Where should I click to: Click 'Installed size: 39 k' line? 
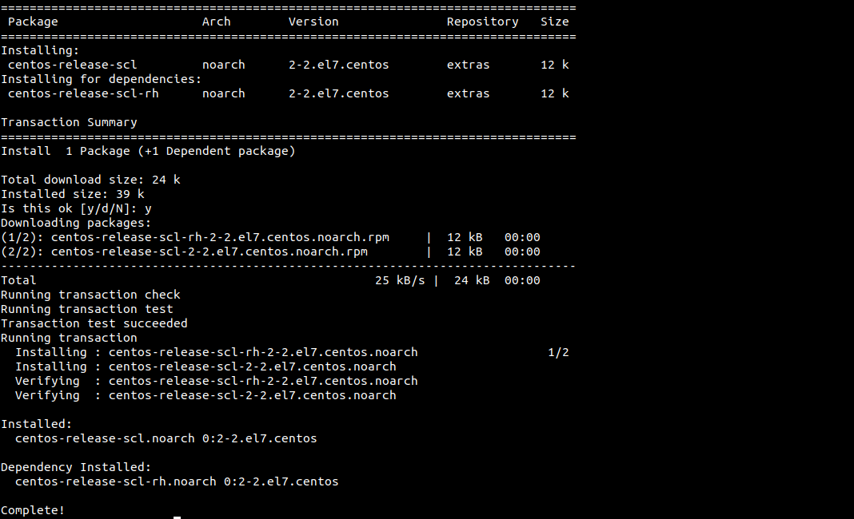coord(73,194)
